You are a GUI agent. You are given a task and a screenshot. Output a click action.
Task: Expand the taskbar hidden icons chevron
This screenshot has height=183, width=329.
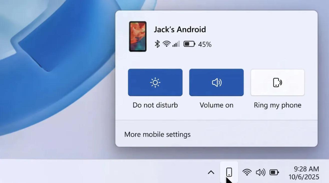click(211, 172)
